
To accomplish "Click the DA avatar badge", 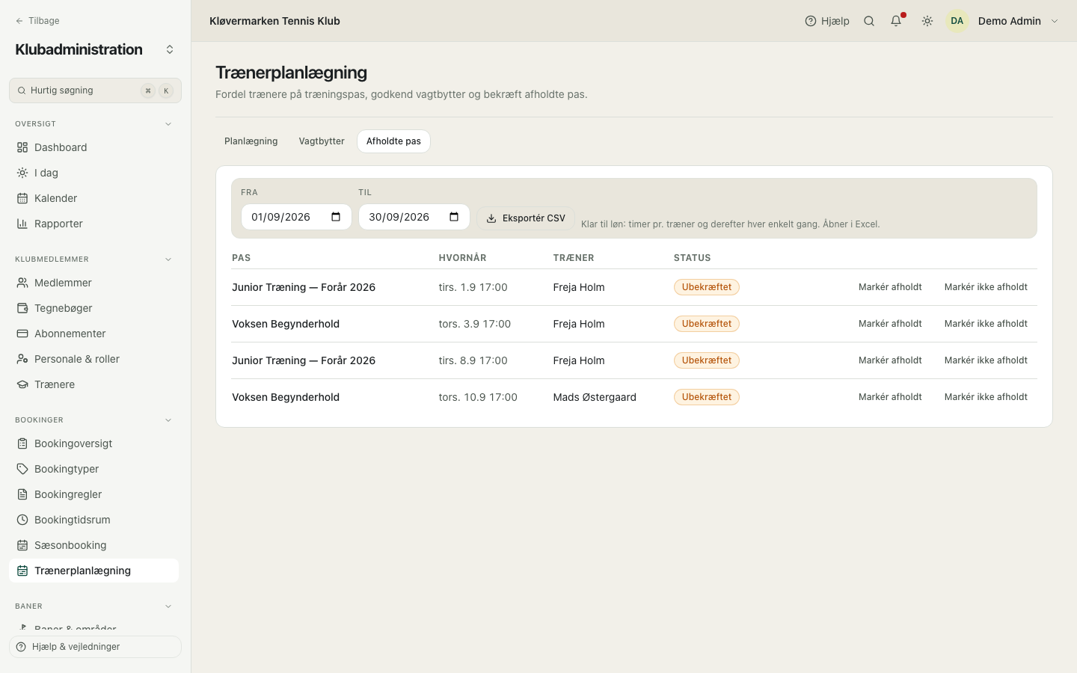I will click(x=957, y=21).
